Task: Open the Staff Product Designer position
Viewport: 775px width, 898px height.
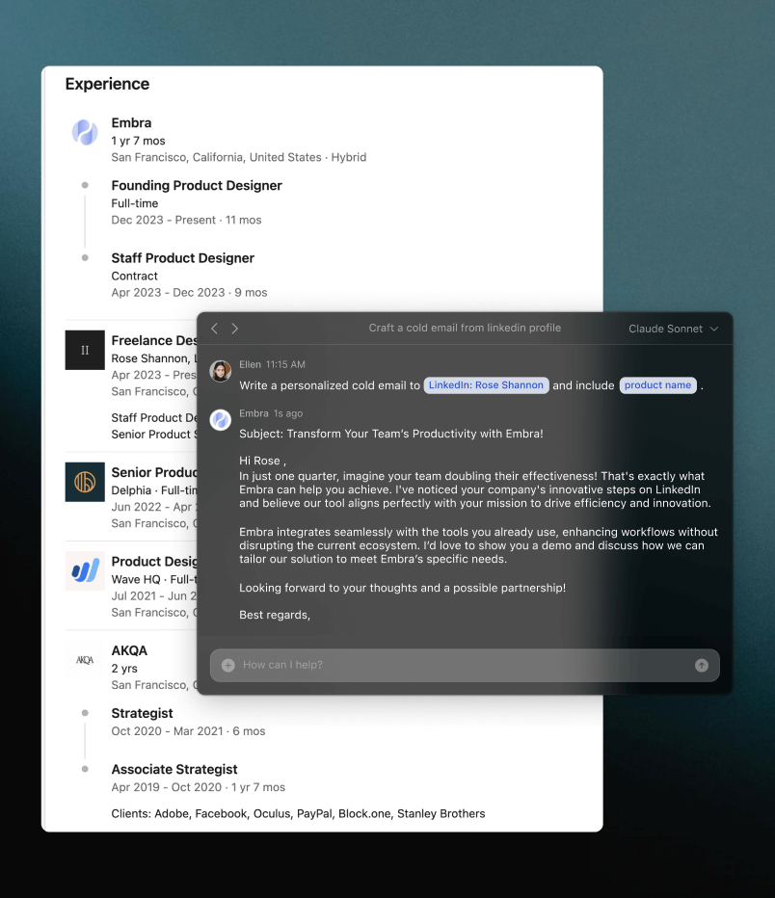Action: coord(182,258)
